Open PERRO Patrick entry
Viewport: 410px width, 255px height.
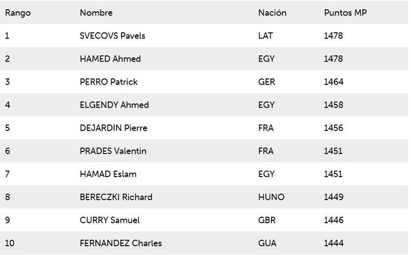click(109, 82)
